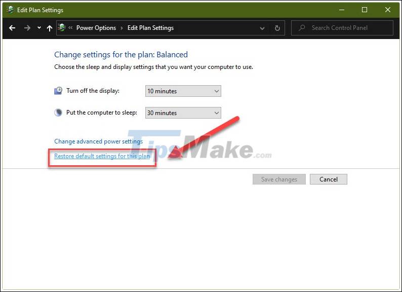Viewport: 402px width, 292px height.
Task: Open the recent locations chevron beside Forward
Action: 39,28
